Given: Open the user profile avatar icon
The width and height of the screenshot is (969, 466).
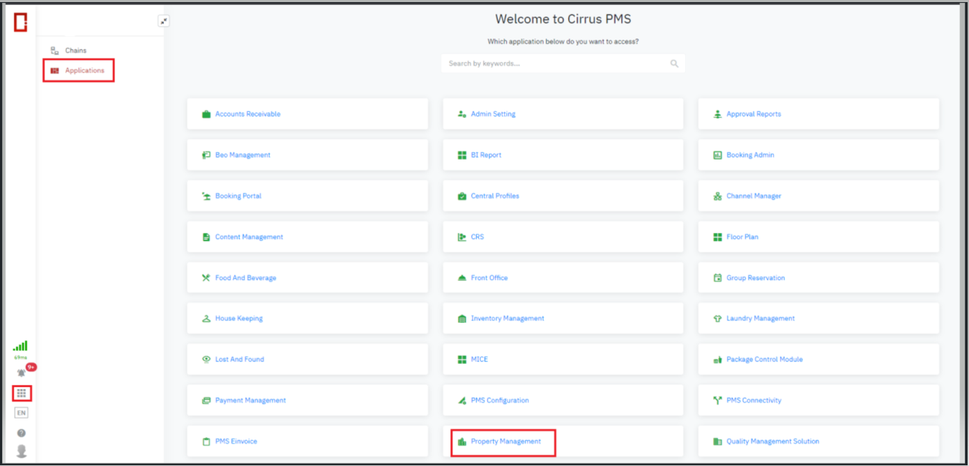Looking at the screenshot, I should point(21,451).
